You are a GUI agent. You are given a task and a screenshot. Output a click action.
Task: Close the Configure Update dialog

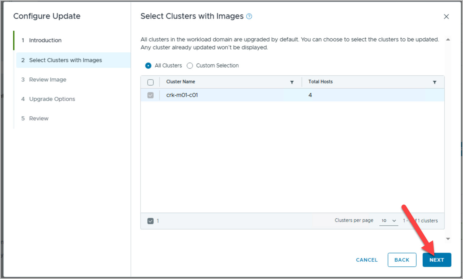(446, 17)
